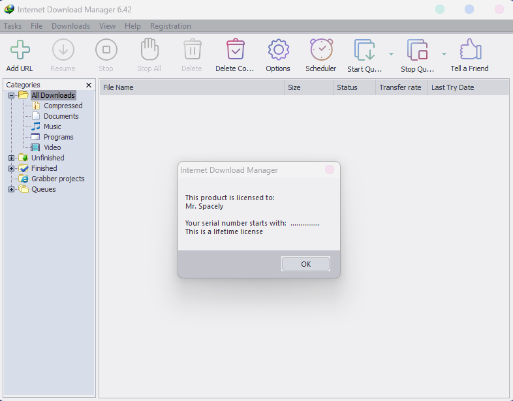Image resolution: width=513 pixels, height=401 pixels.
Task: Select the All Downloads label
Action: 54,95
